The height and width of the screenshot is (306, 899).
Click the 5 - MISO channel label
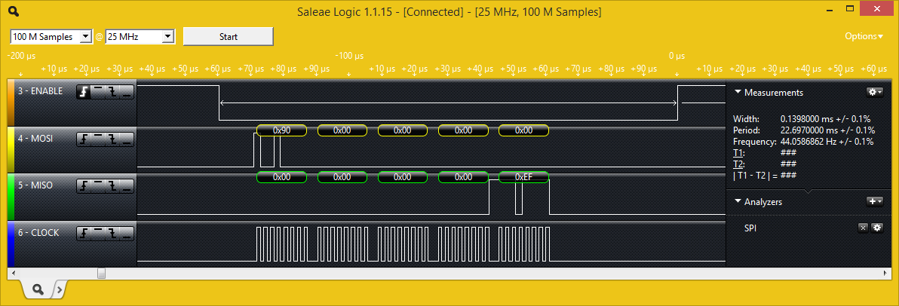pyautogui.click(x=35, y=185)
